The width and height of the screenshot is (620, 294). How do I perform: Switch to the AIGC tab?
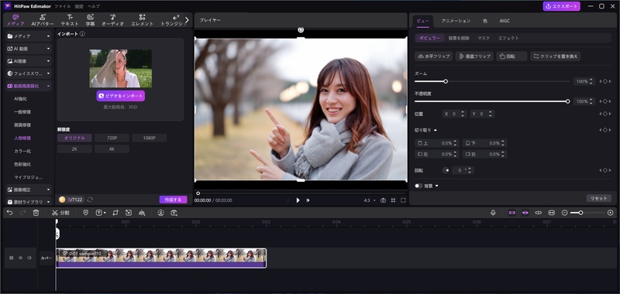click(505, 21)
